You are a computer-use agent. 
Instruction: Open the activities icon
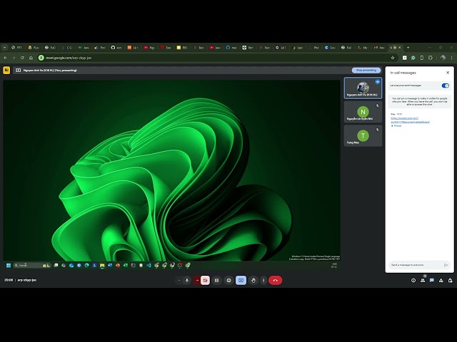[441, 280]
